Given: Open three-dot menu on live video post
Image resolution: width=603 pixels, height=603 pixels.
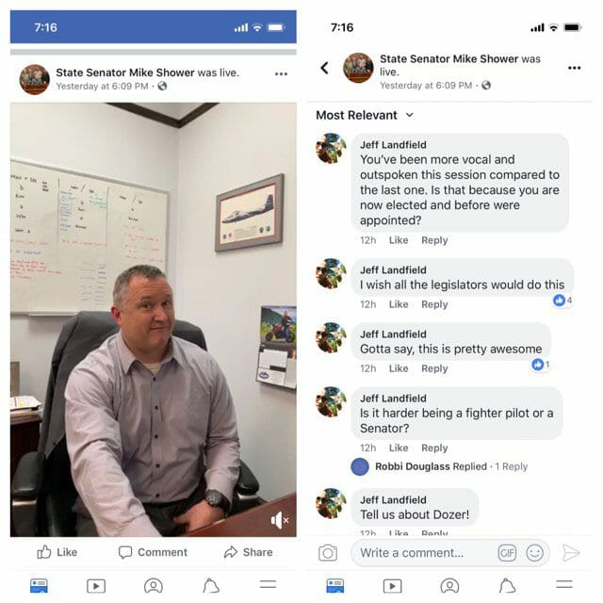Looking at the screenshot, I should [x=281, y=73].
